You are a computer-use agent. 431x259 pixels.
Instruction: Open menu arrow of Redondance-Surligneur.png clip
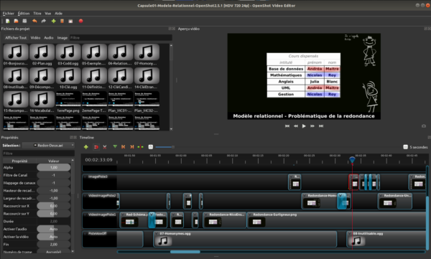click(250, 215)
